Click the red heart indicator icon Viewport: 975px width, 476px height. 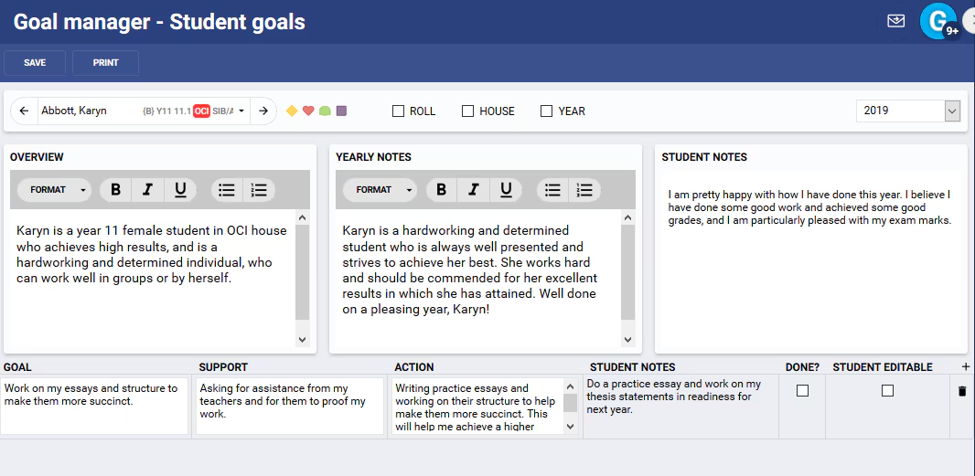(308, 111)
